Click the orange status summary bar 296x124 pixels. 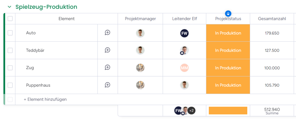228,110
